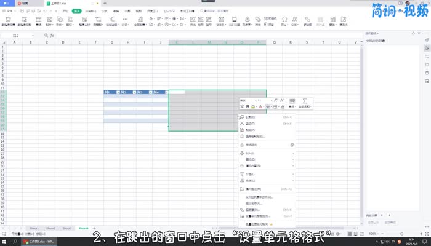Click the merge cells icon in mini toolbar

tap(292, 100)
